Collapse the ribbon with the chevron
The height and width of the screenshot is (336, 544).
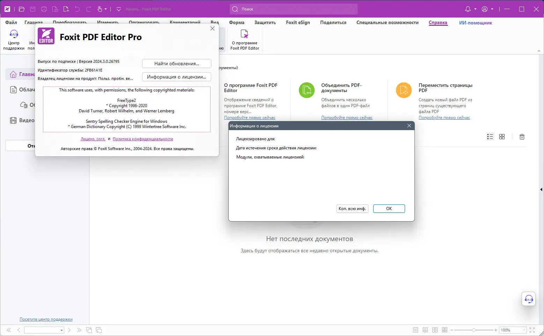point(539,51)
